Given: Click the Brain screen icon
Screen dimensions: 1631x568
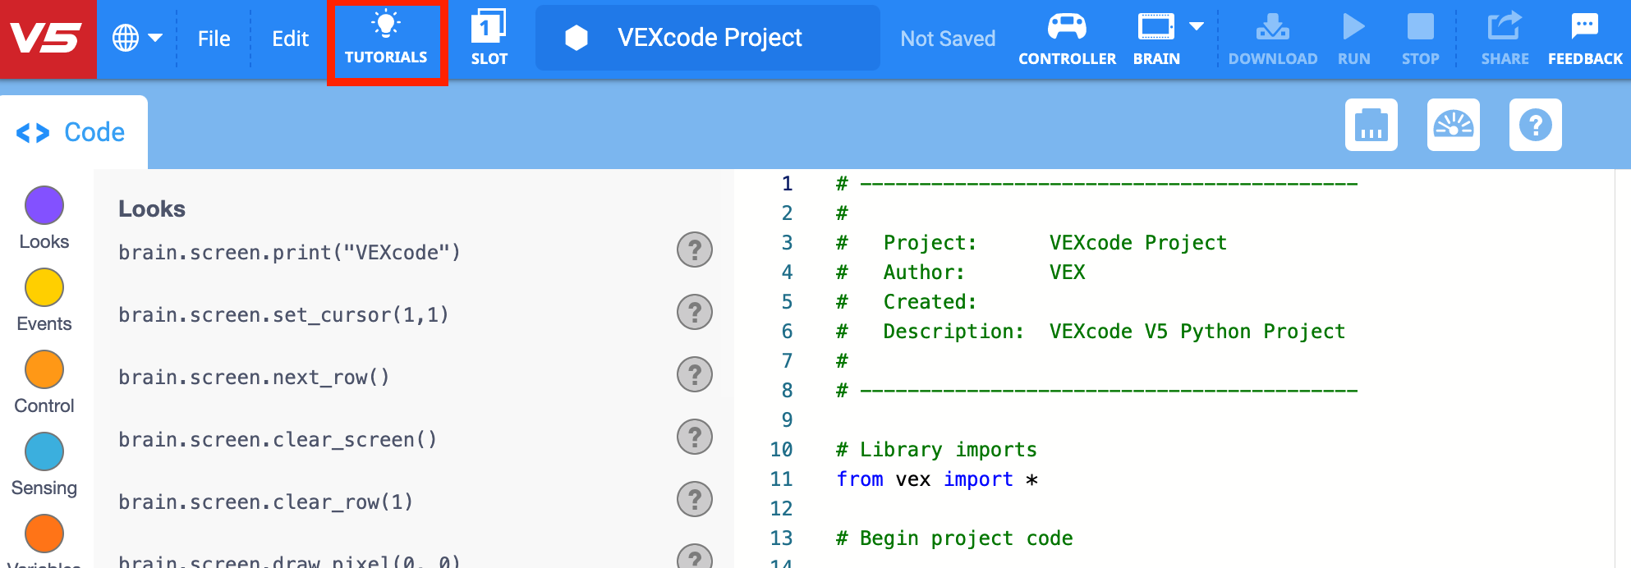Looking at the screenshot, I should 1155,28.
